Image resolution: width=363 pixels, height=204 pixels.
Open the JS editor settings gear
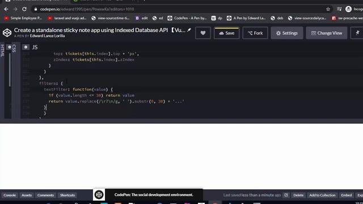[26, 47]
